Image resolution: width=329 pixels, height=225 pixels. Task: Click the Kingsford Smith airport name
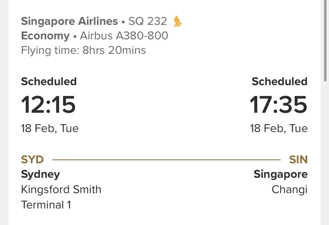[x=61, y=189]
